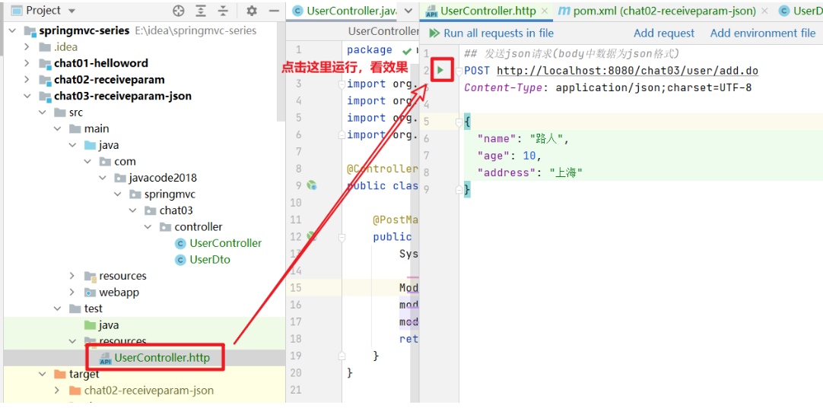Click gutter icon on line 9 of UserController
Image resolution: width=823 pixels, height=408 pixels.
(312, 185)
